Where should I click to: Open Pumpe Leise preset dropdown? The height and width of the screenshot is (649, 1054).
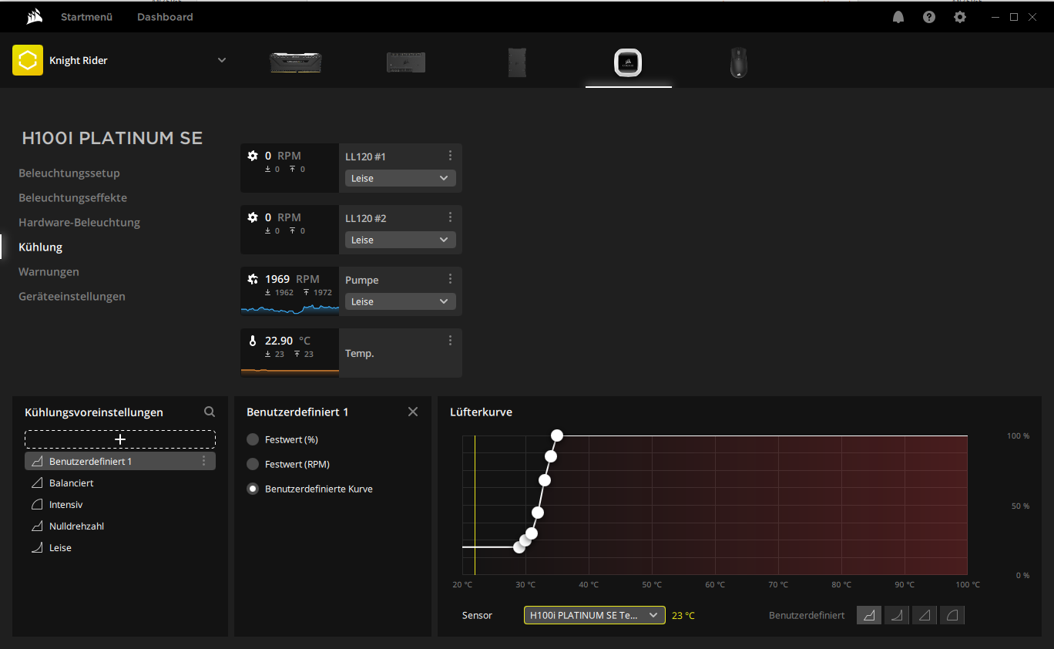click(x=401, y=301)
